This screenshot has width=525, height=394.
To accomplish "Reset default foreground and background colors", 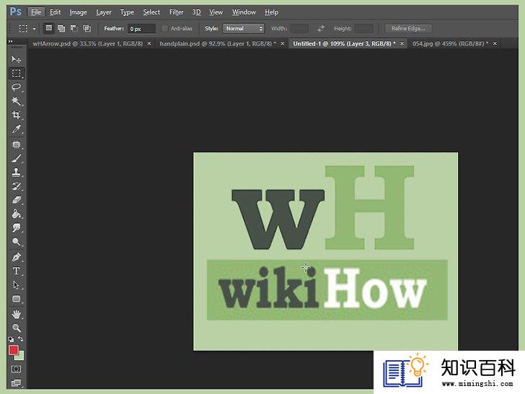I will [12, 339].
